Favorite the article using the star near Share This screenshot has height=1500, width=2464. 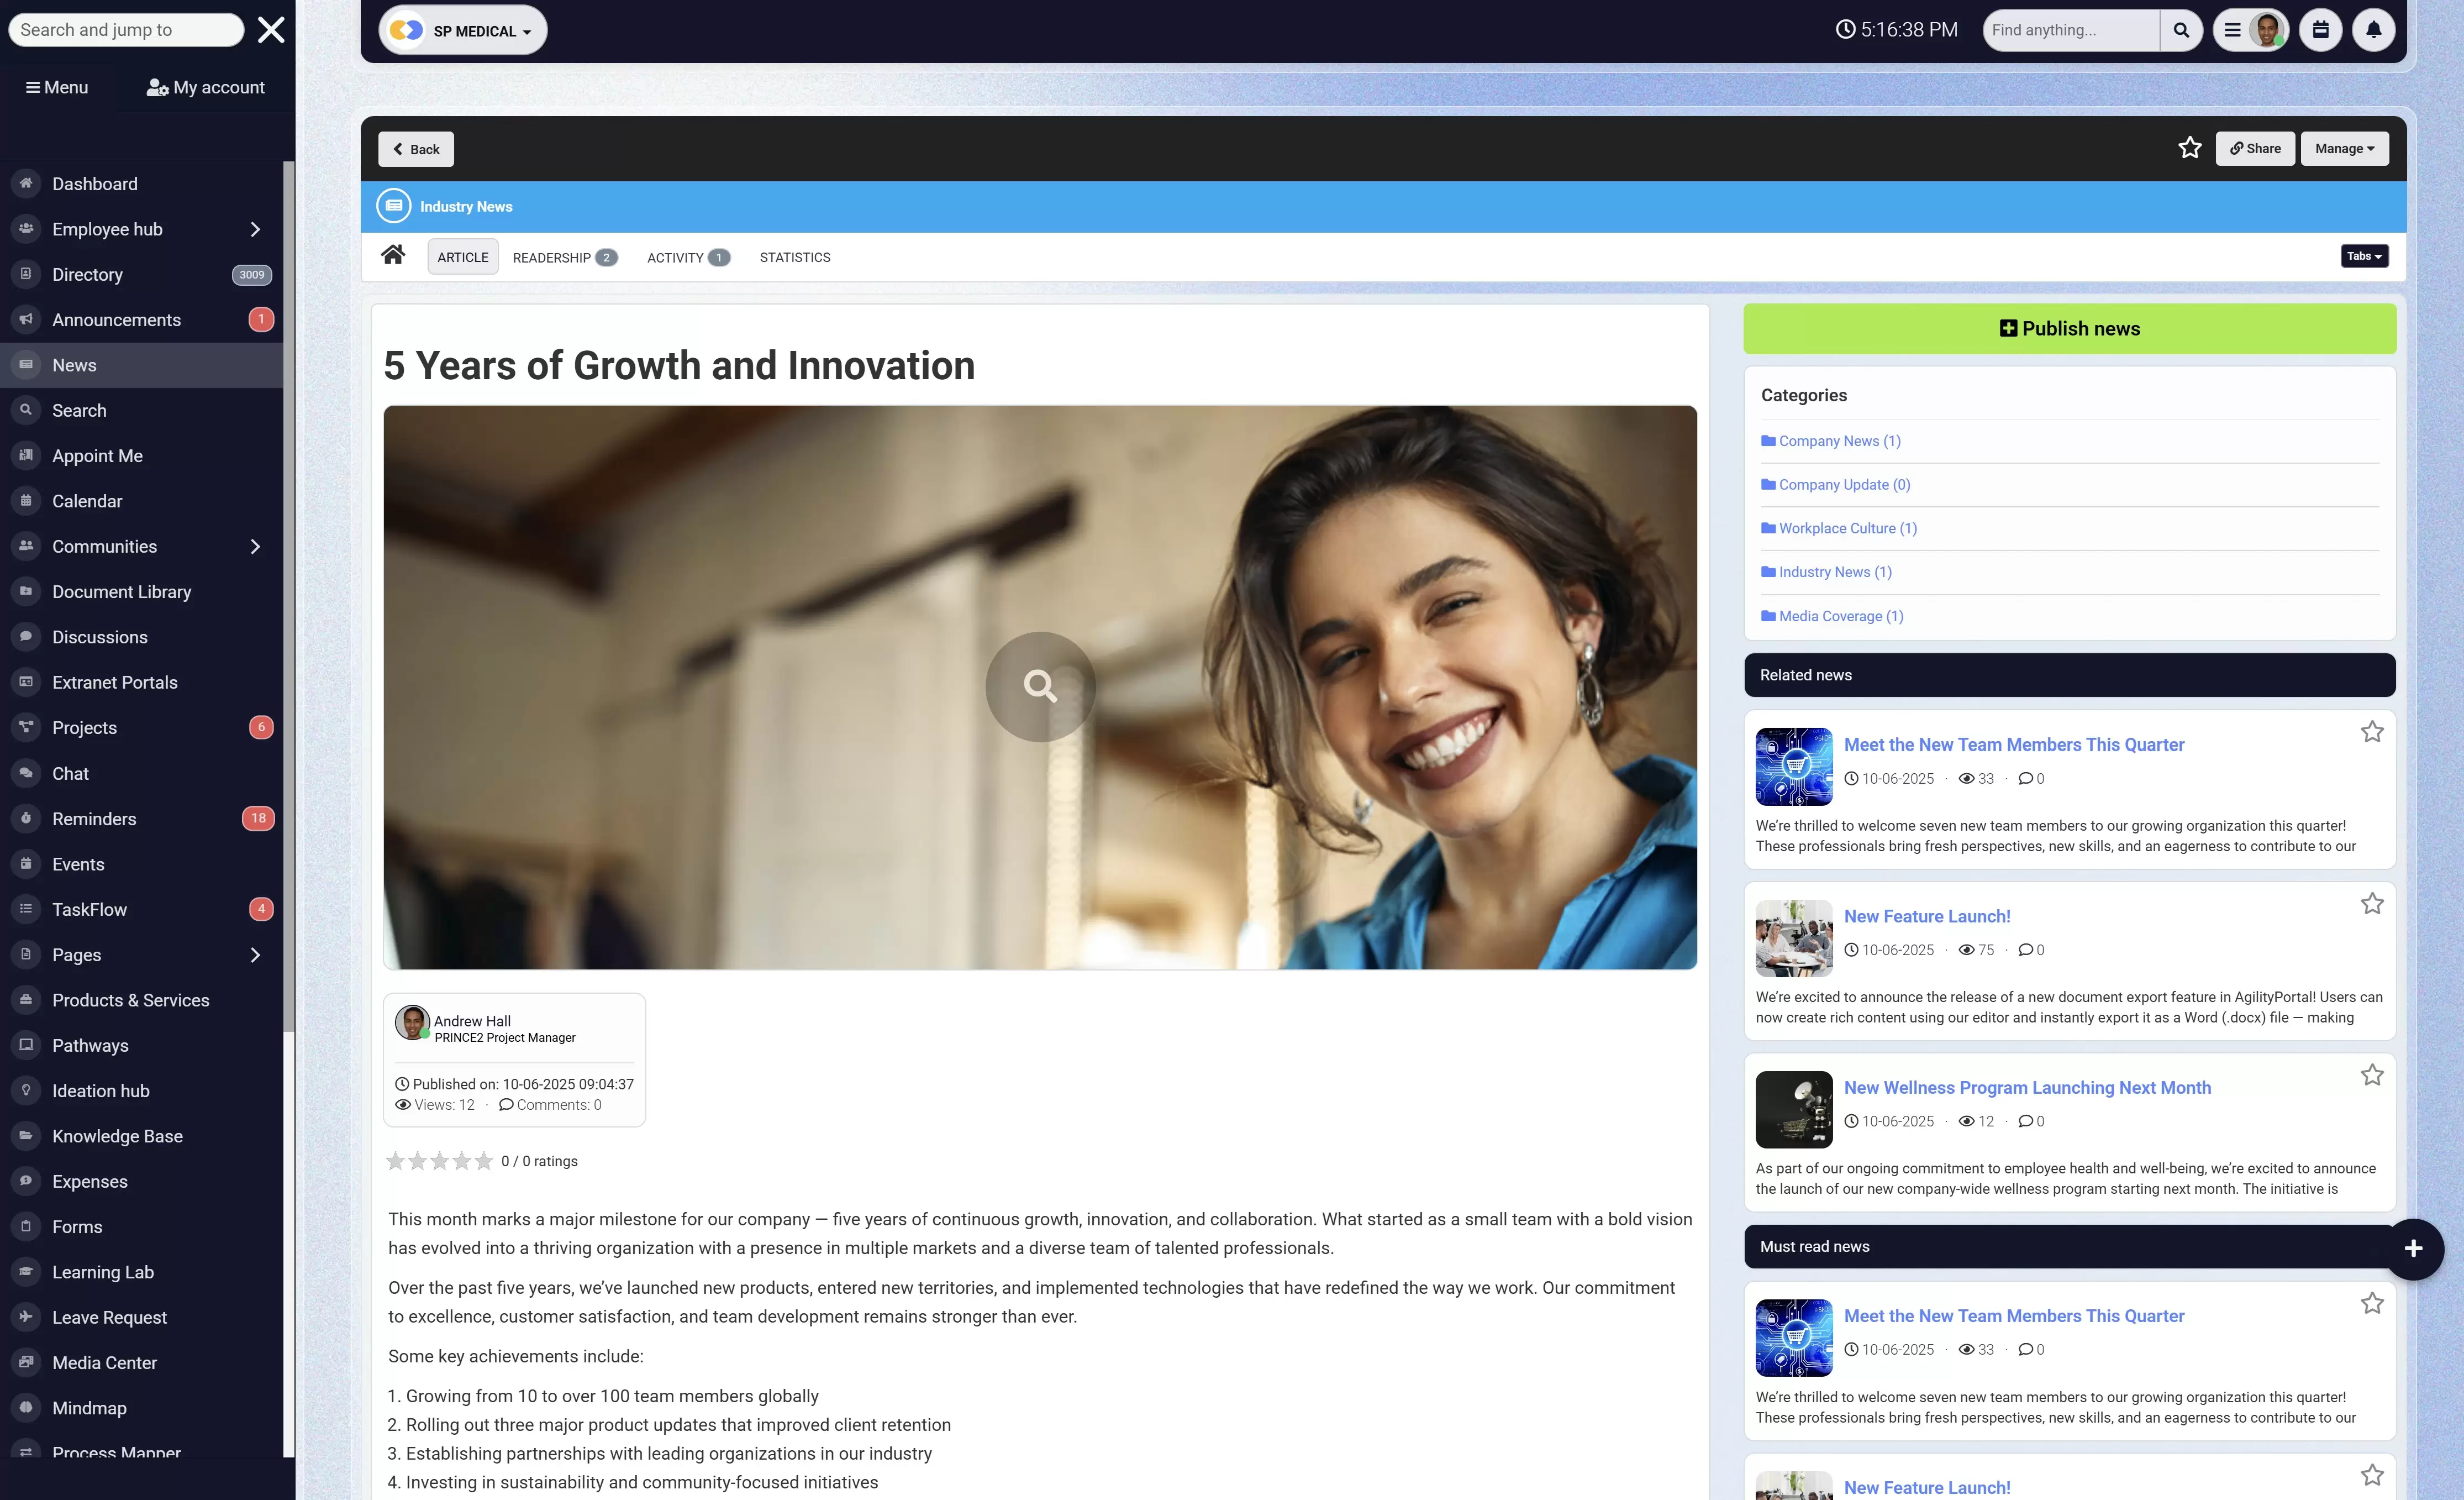click(x=2191, y=147)
